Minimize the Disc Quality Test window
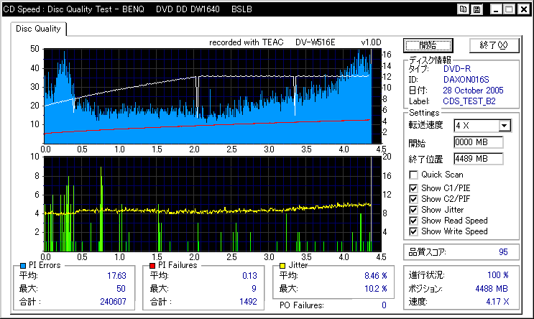Screen dimensions: 534x319 coord(496,9)
